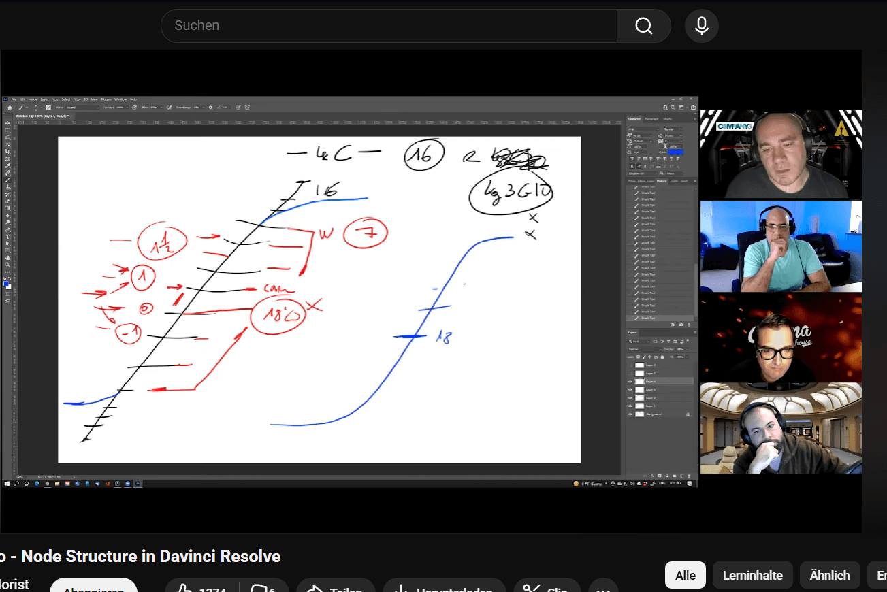
Task: Hide the Background layer via eye icon
Action: pos(630,414)
